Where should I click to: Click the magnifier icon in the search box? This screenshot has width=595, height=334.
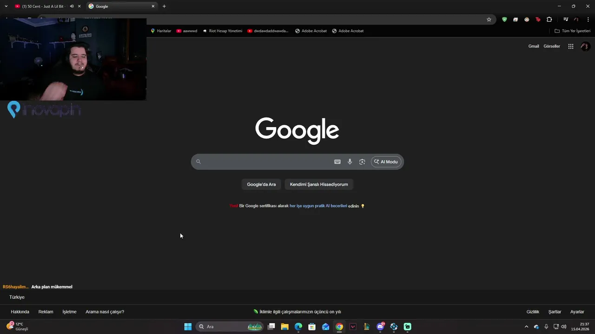coord(198,161)
